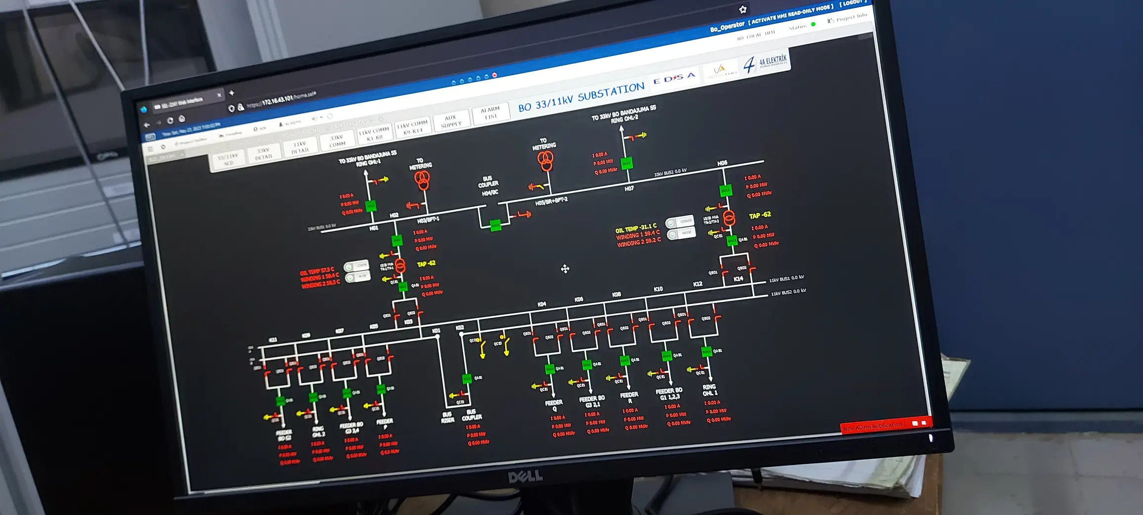Click the left TO METERING transformer symbol
Screen dimensions: 1143x515
(422, 180)
